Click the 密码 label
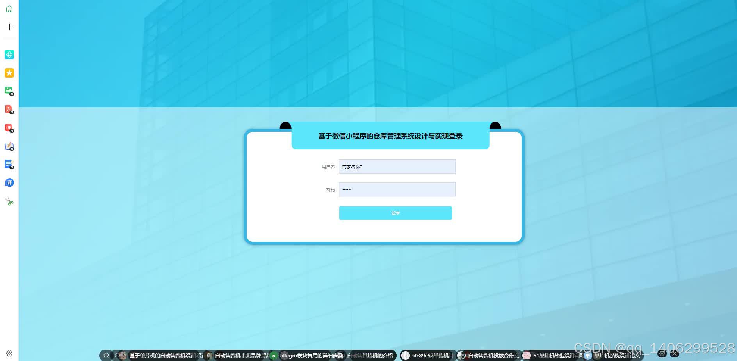The image size is (737, 361). click(x=331, y=190)
